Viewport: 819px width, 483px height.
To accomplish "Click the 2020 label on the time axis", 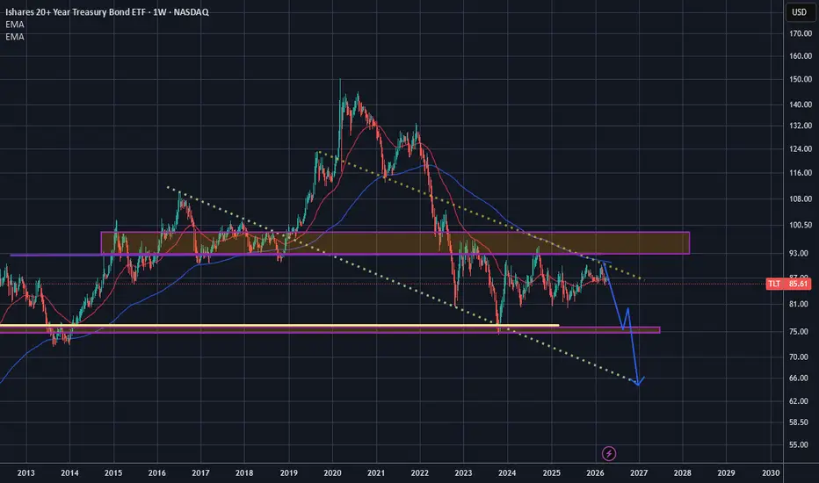I will 333,473.
